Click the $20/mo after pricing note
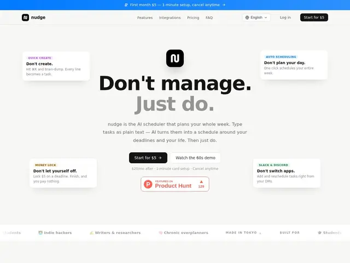Screen dimensions: 350x263 [175, 169]
